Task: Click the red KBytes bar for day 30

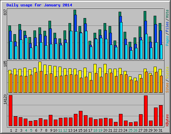Action: [x=156, y=117]
